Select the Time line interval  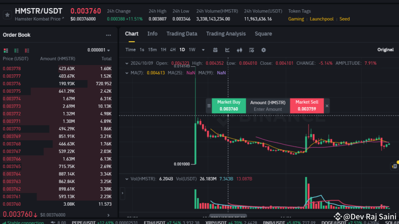pyautogui.click(x=131, y=50)
